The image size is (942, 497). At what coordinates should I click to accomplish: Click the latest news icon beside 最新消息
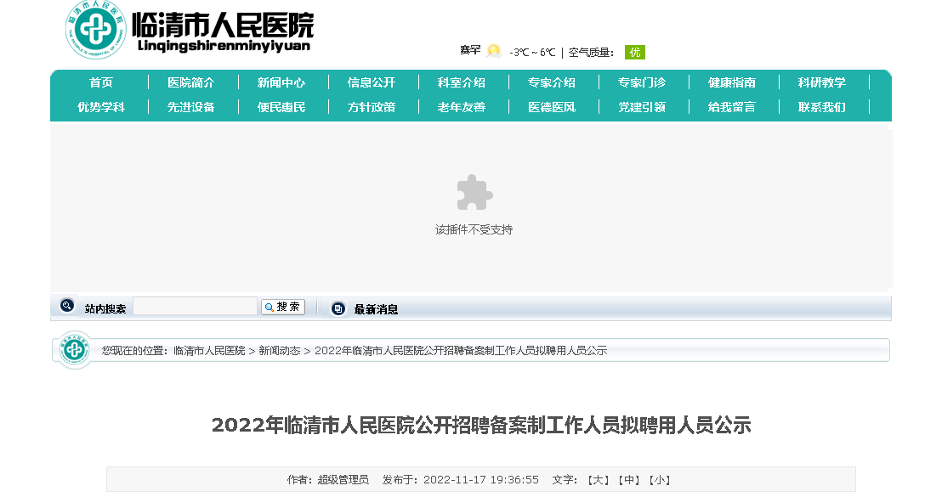(x=338, y=308)
